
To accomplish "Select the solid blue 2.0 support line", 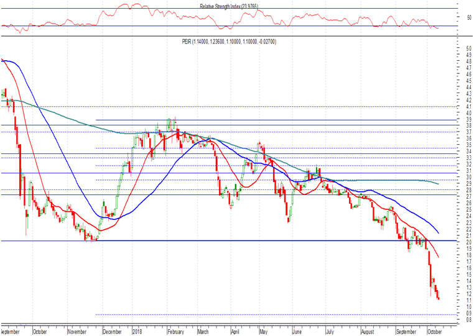I will [x=249, y=241].
